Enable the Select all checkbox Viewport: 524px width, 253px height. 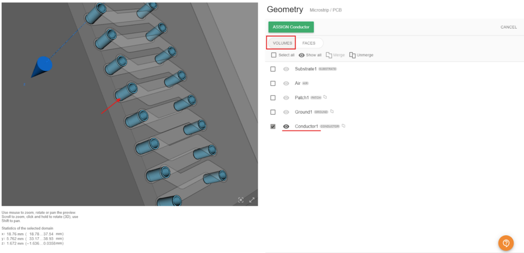point(274,55)
